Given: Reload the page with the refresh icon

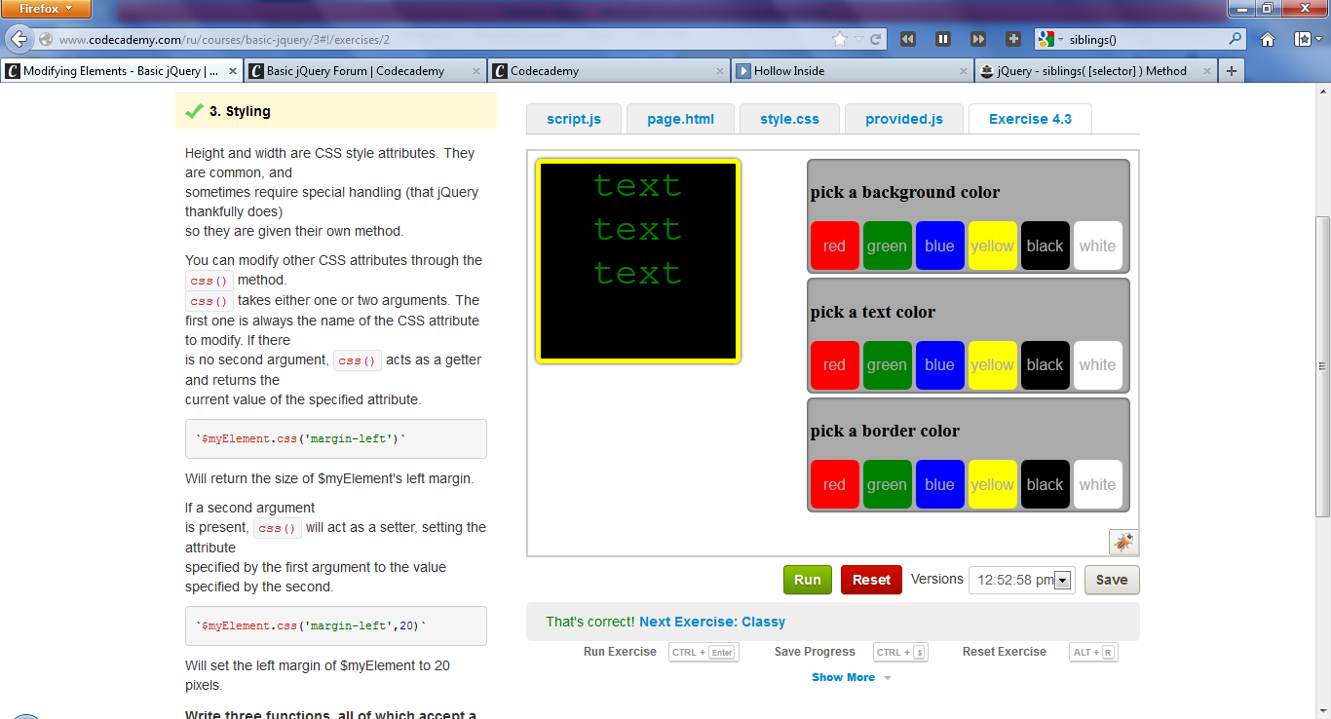Looking at the screenshot, I should coord(875,39).
